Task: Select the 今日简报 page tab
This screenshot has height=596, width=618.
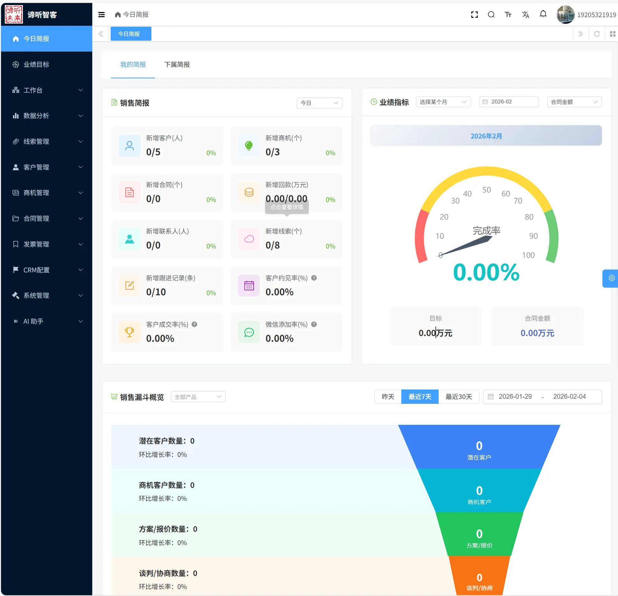Action: [131, 34]
